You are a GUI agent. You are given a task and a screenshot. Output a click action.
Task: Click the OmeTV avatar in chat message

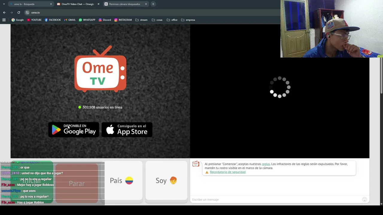[x=196, y=164]
